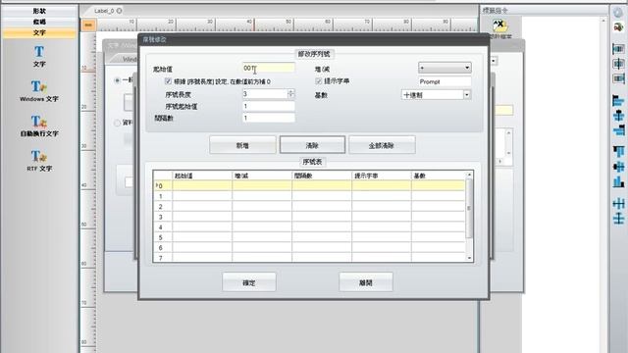Viewport: 628px width, 353px height.
Task: Distribute objects horizontally icon
Action: [618, 204]
